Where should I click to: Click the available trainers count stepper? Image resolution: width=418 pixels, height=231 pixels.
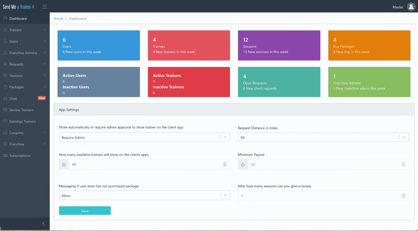click(x=225, y=164)
